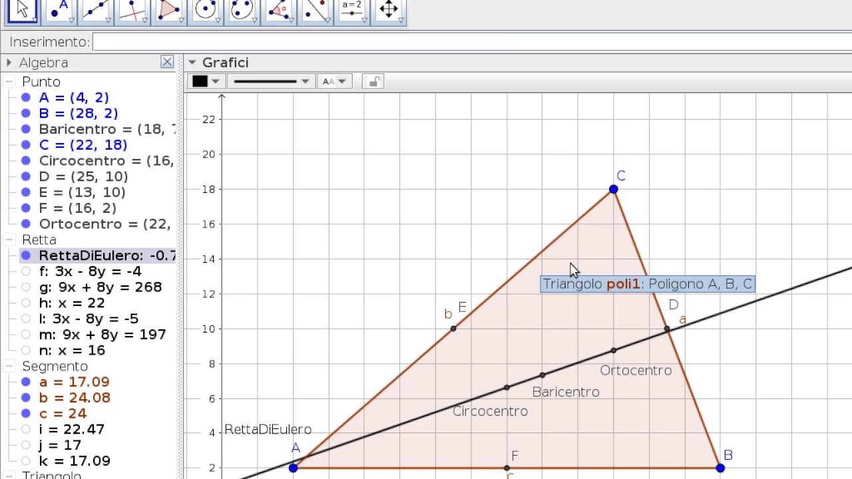Click the Ortocentro point on Euler line
The image size is (852, 479).
click(613, 351)
